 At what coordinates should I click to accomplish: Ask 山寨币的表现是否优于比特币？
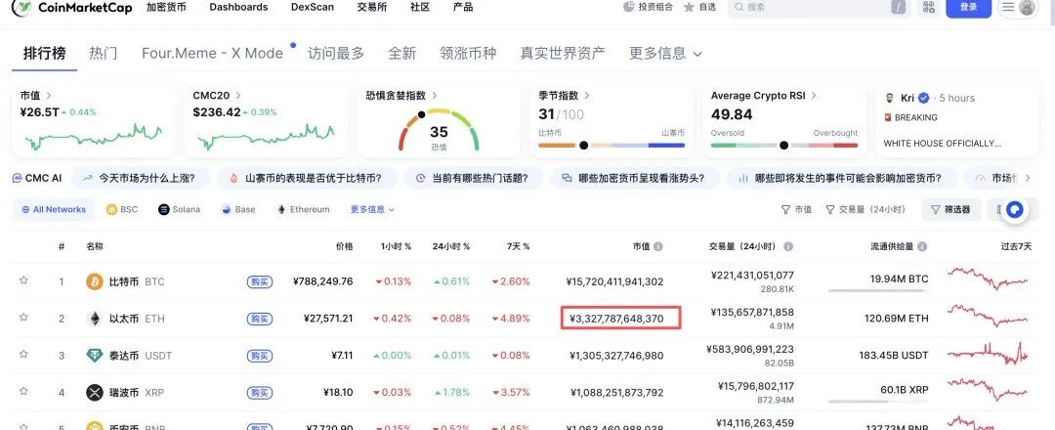306,178
